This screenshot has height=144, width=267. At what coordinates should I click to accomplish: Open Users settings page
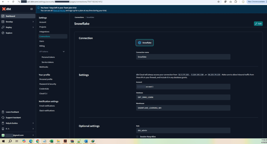coord(42,41)
